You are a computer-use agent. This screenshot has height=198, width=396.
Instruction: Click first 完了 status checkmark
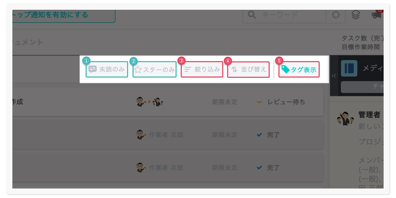click(260, 135)
